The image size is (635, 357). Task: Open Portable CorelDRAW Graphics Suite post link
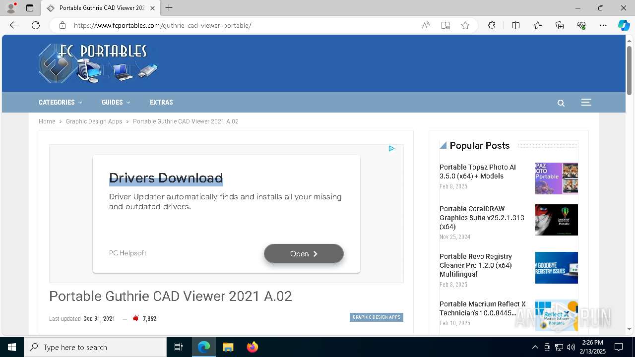[482, 218]
